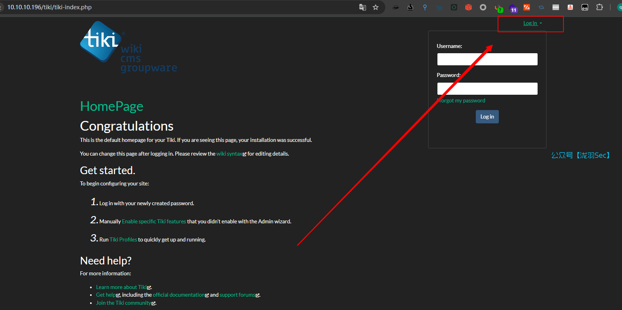Open Enable specific Tiki features link
622x310 pixels.
coord(154,221)
